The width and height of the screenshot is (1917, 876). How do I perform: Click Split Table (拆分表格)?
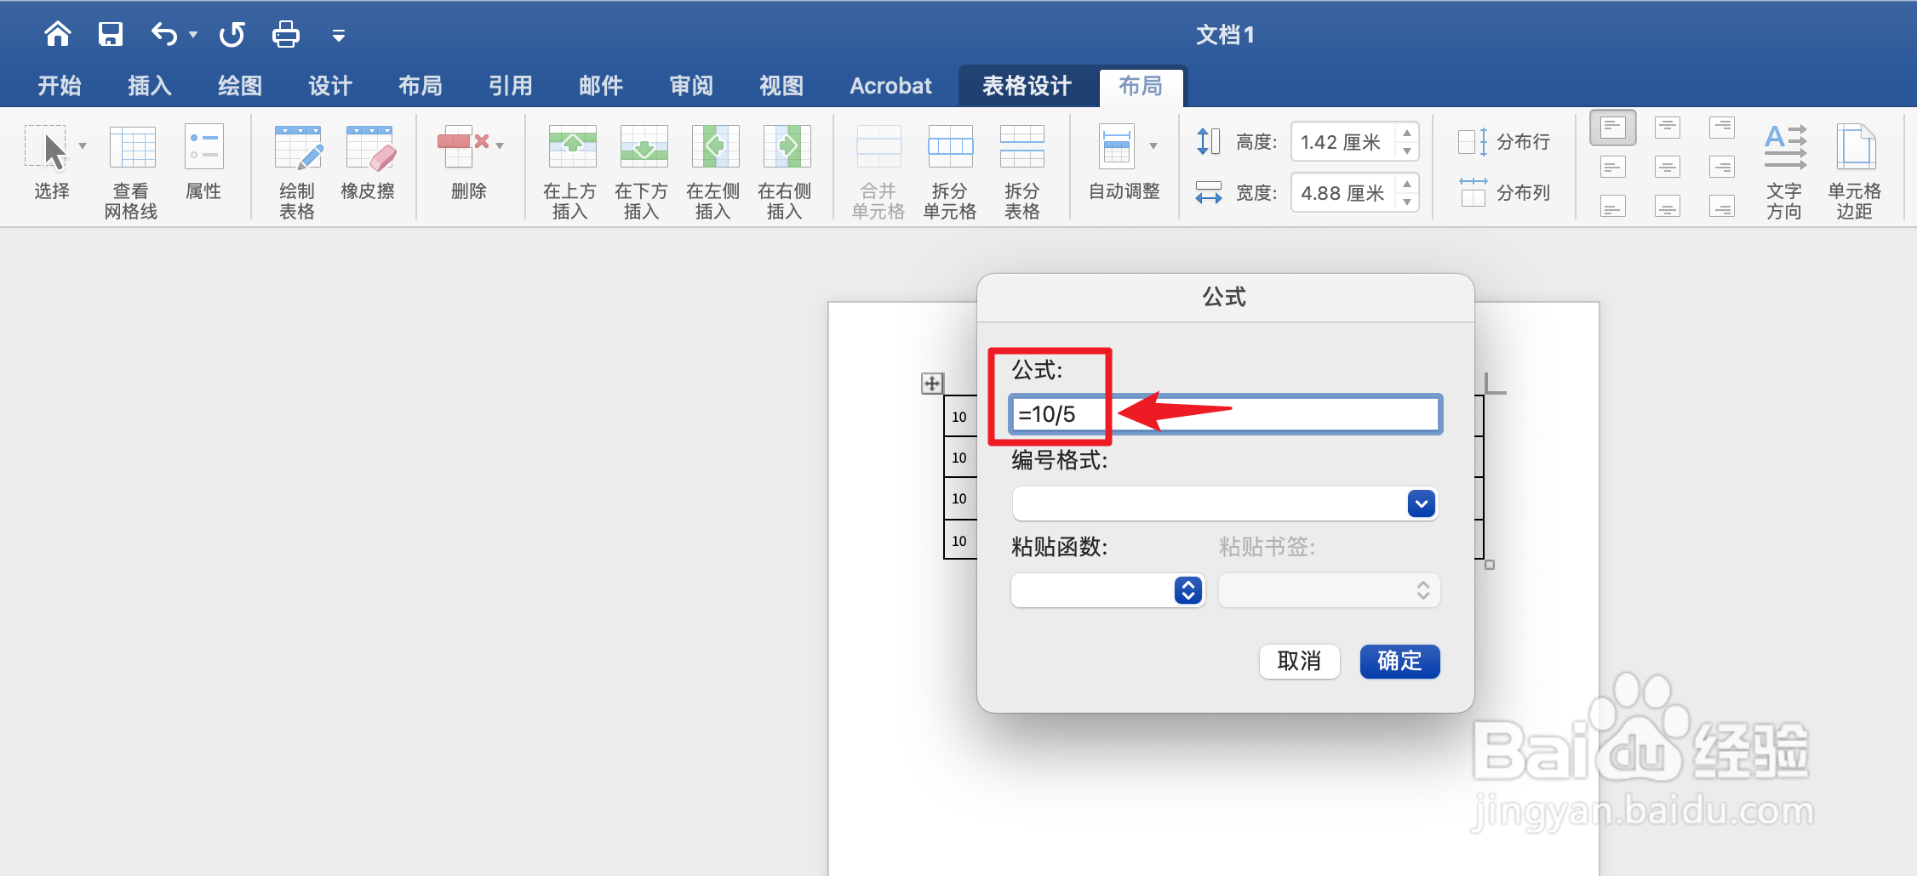point(1022,172)
